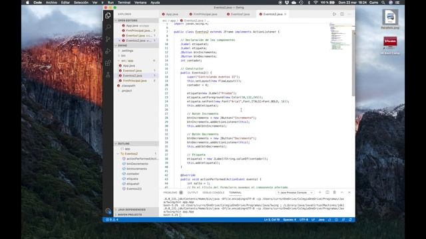This screenshot has width=426, height=239.
Task: Open the Debug Console panel tab
Action: pyautogui.click(x=213, y=193)
